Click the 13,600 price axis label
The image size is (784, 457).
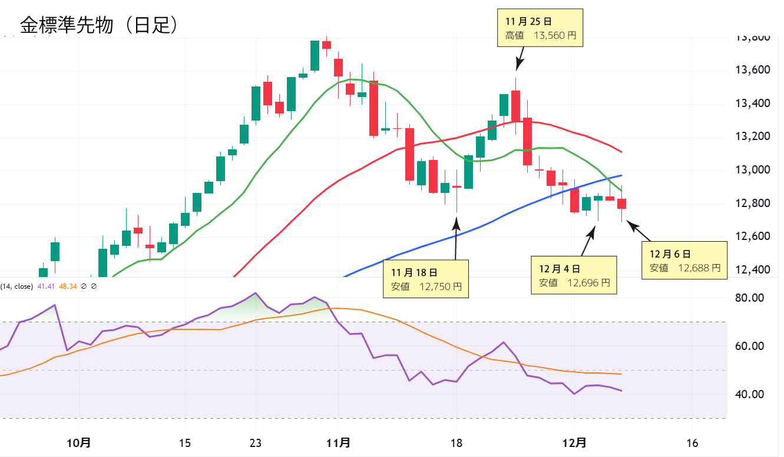[753, 70]
